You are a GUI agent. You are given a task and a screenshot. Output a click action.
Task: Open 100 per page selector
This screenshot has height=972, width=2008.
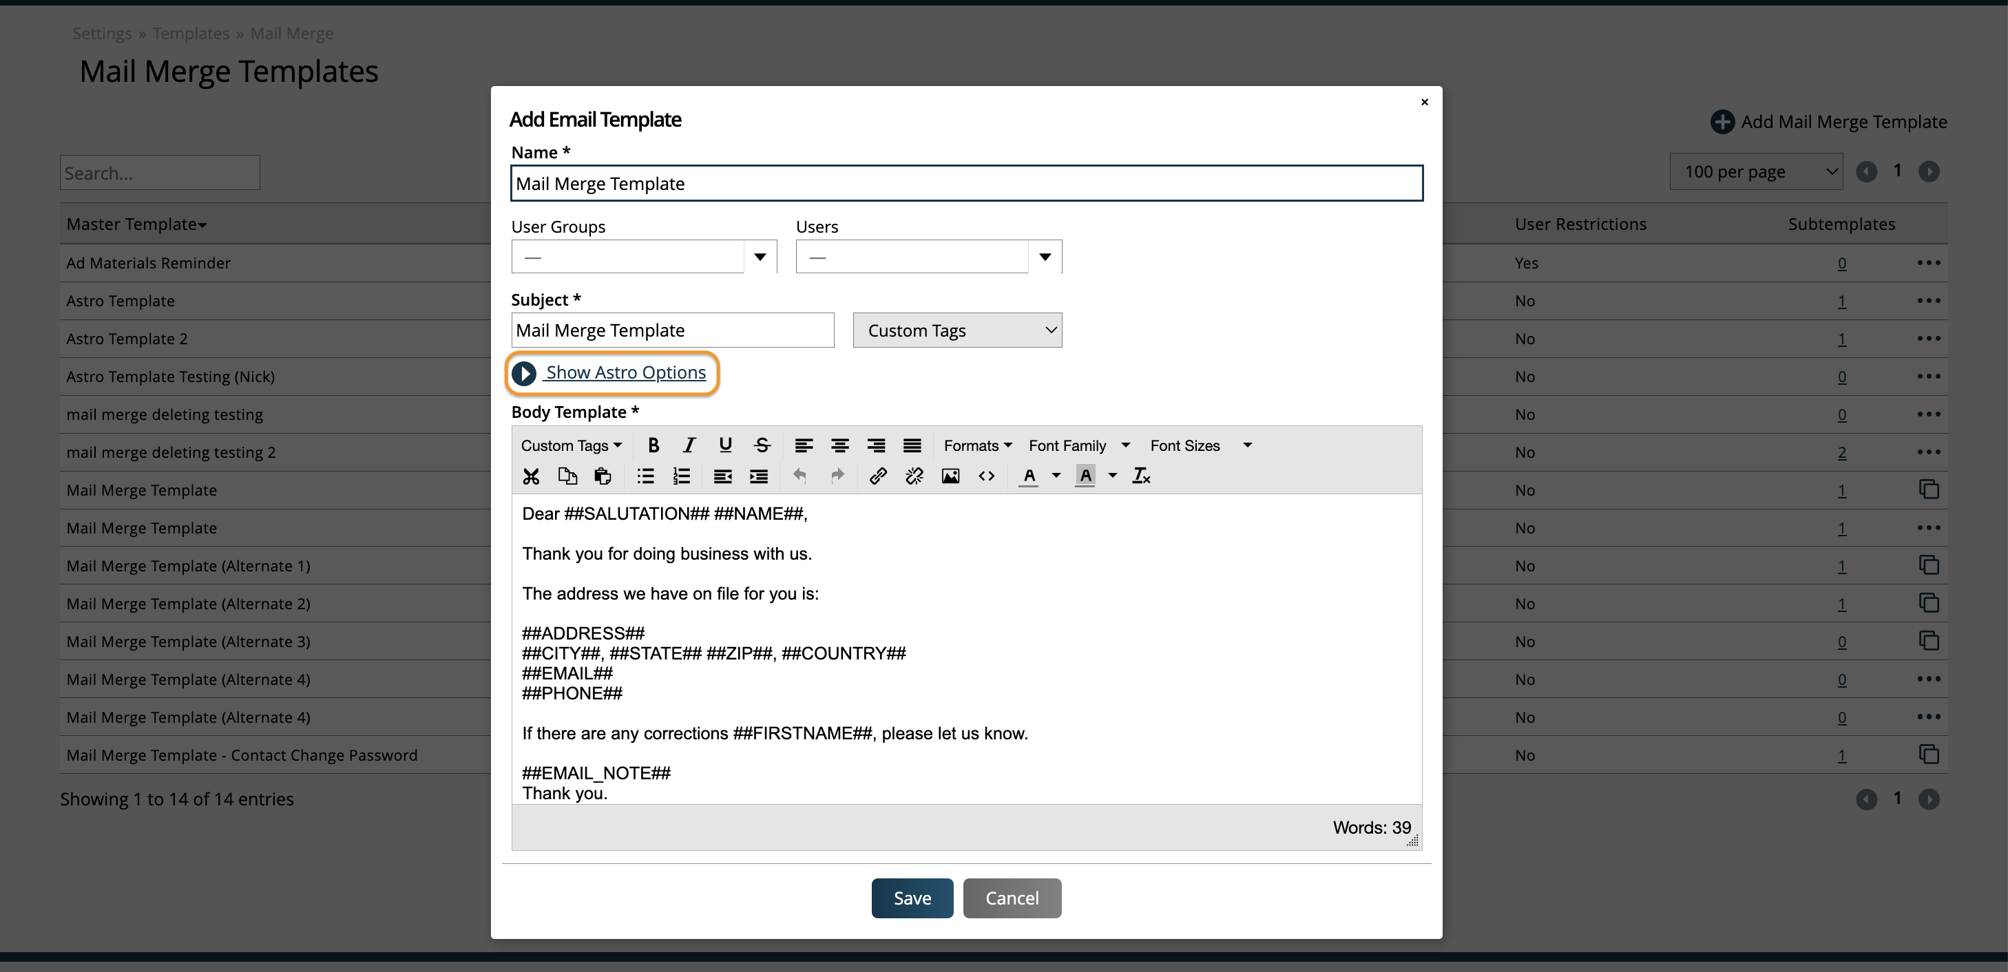(1755, 171)
